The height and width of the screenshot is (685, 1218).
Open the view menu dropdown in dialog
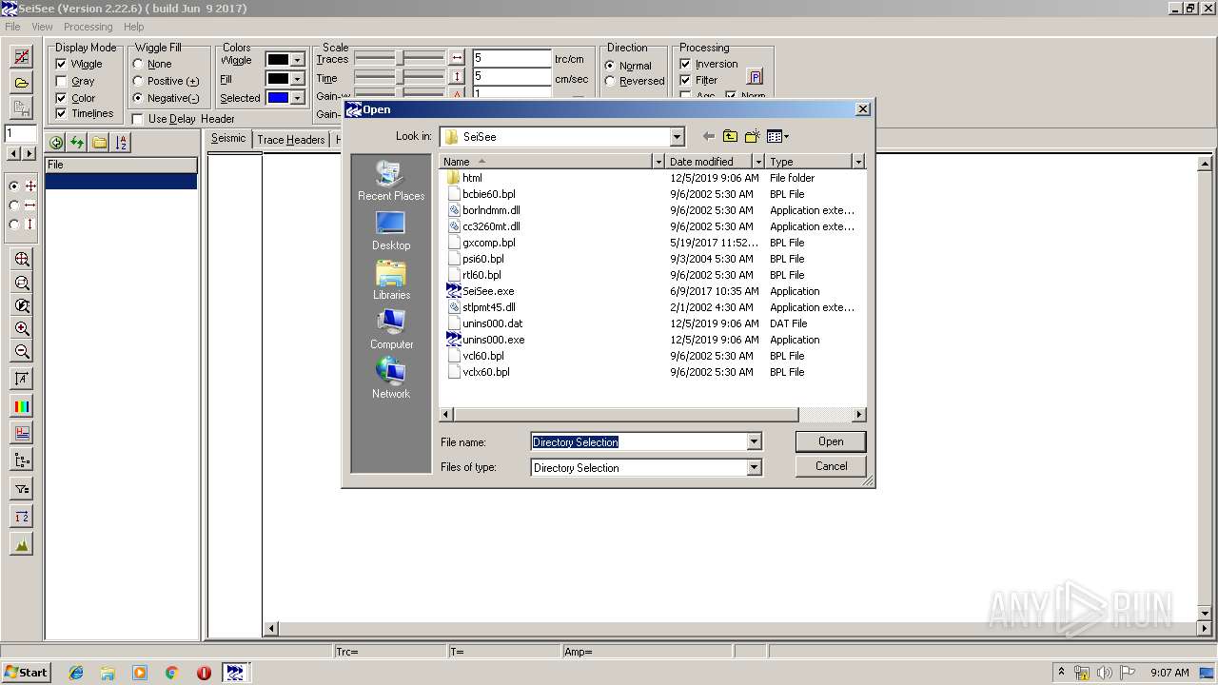tap(778, 136)
